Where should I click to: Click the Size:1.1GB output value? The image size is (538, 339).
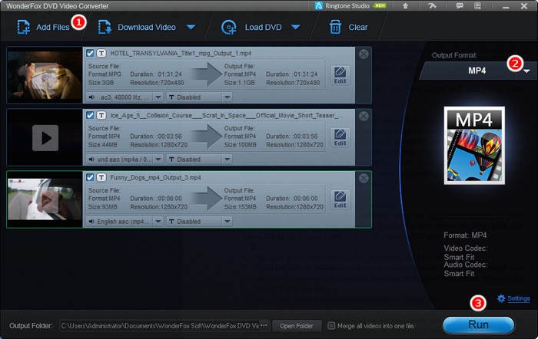240,83
